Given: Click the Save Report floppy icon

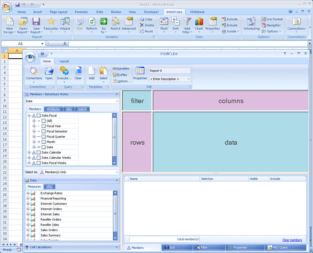Looking at the screenshot, I should [x=36, y=21].
